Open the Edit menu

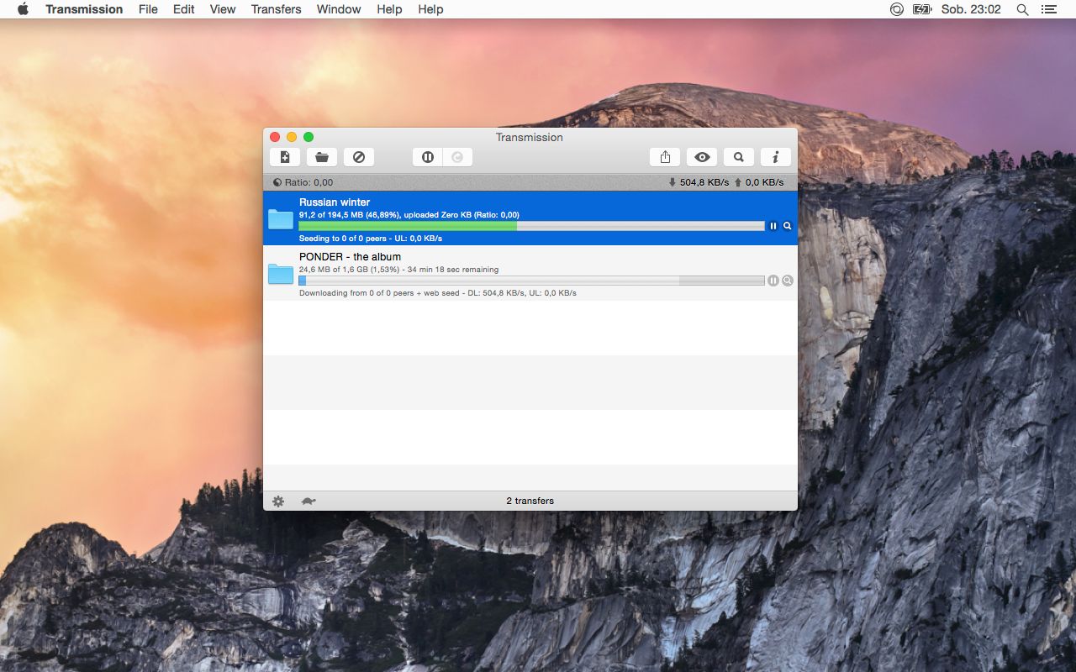pyautogui.click(x=184, y=9)
